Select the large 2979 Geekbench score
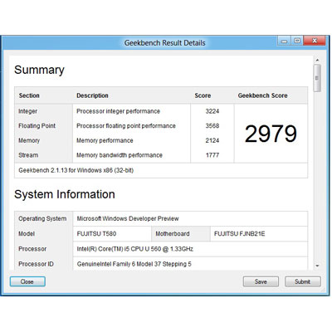 pos(271,134)
